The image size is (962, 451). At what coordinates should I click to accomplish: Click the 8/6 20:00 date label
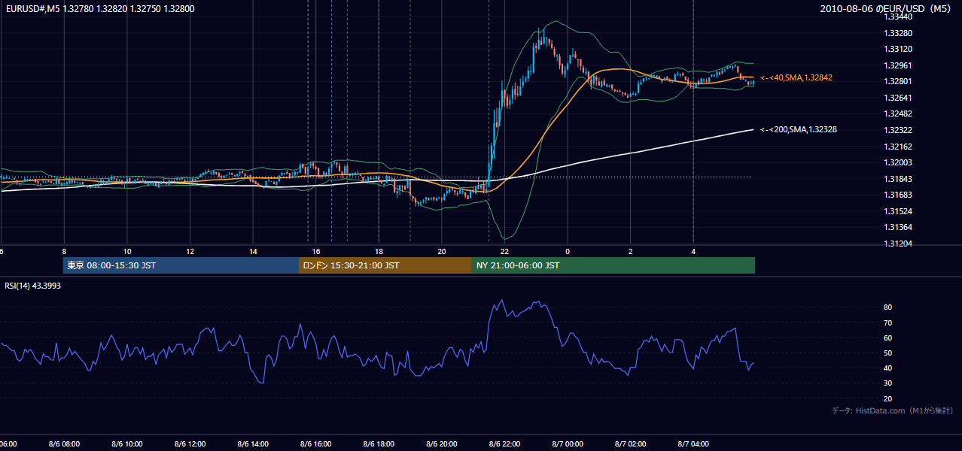442,444
